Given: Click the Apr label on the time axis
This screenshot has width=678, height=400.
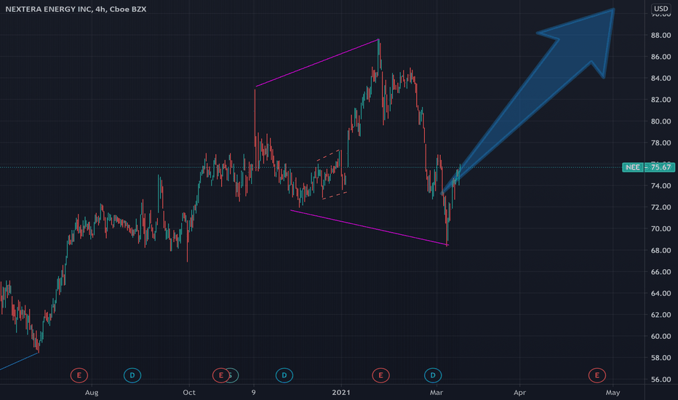Looking at the screenshot, I should [x=519, y=393].
